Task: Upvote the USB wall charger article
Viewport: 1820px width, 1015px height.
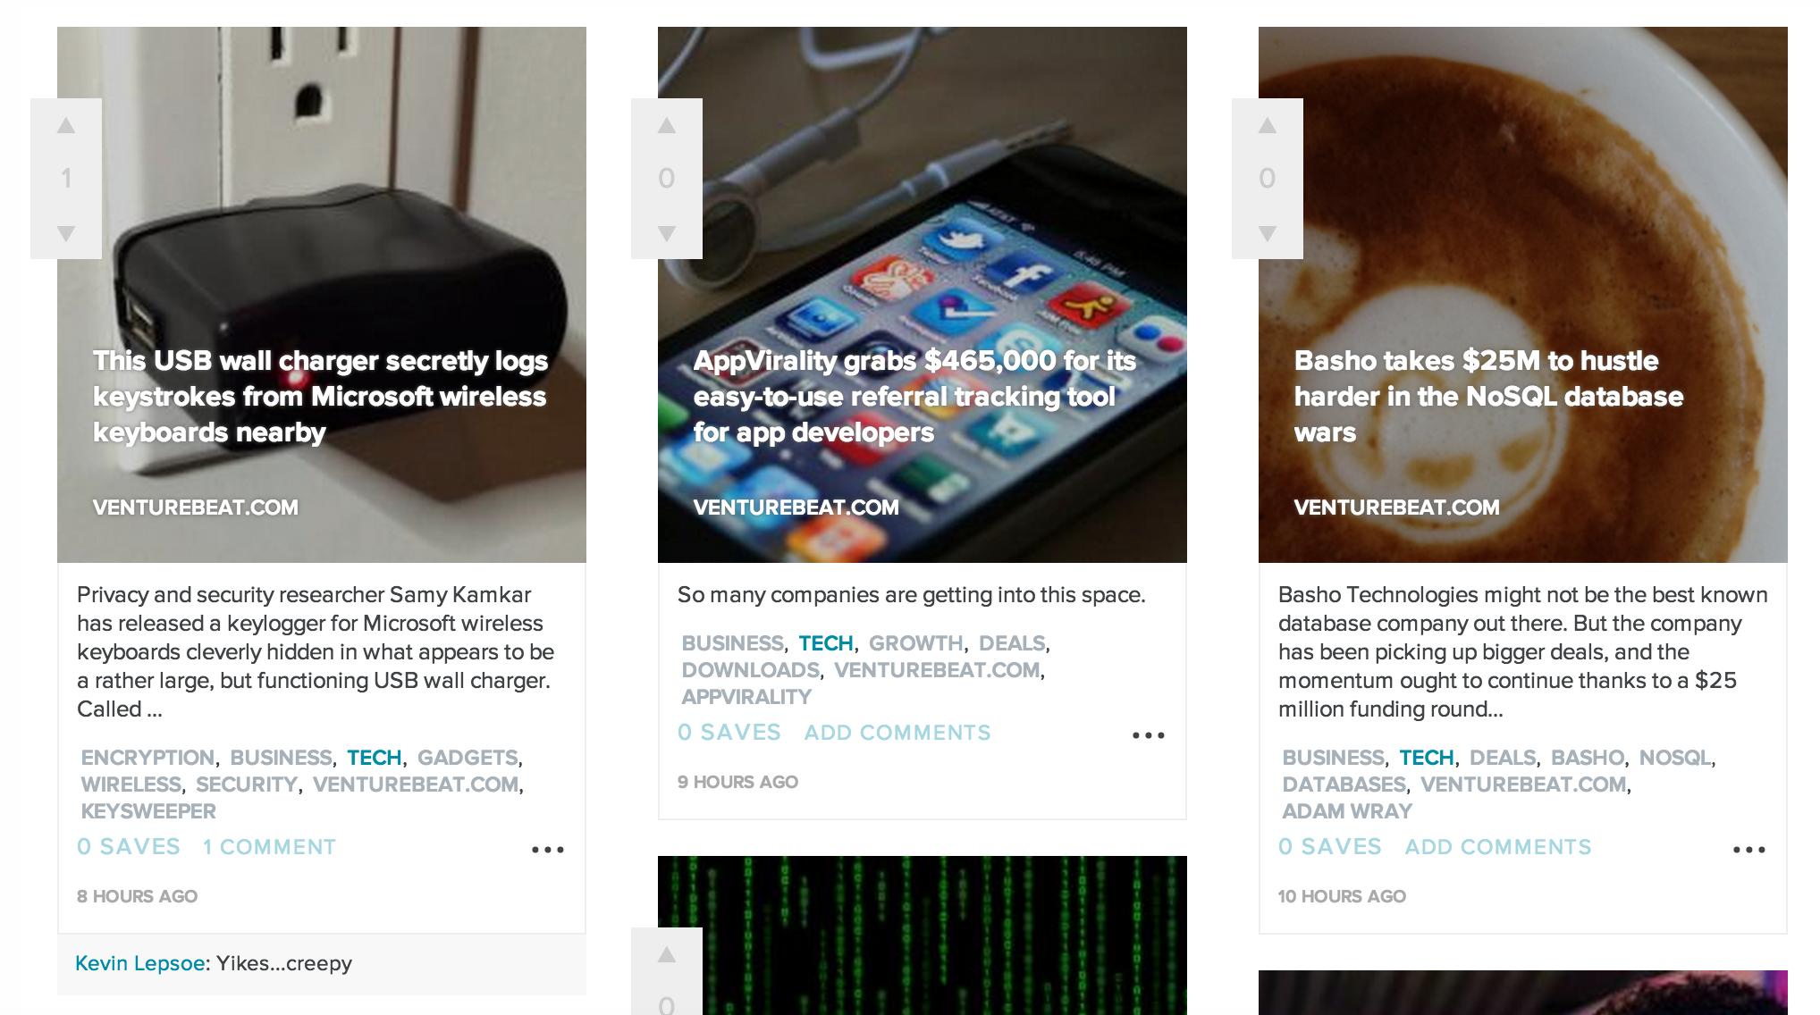Action: click(x=66, y=126)
